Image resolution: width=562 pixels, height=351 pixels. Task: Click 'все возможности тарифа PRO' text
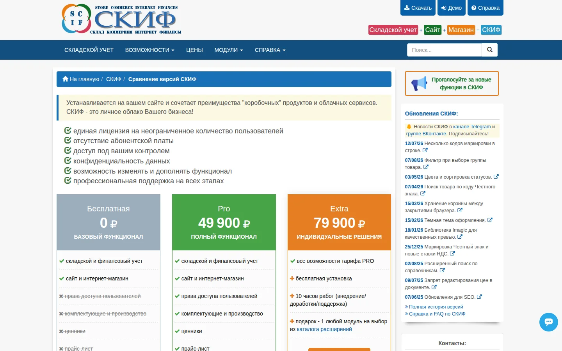[x=335, y=261]
